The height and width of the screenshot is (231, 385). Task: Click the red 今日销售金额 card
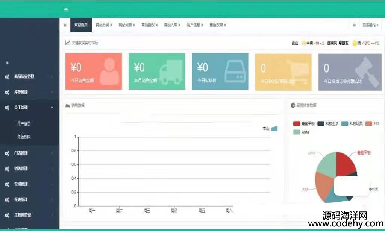(x=94, y=71)
